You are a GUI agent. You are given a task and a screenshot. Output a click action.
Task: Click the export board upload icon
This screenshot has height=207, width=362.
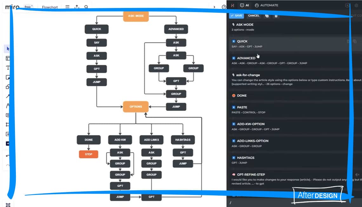(77, 7)
